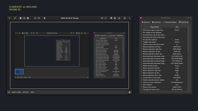This screenshot has height=111, width=198.
Task: Click '1920 × 1080' in the status bar
Action: coord(16,92)
